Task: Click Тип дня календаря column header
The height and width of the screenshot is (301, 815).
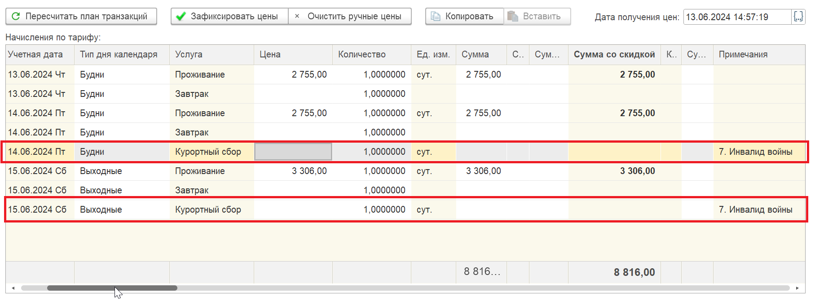Action: 122,55
